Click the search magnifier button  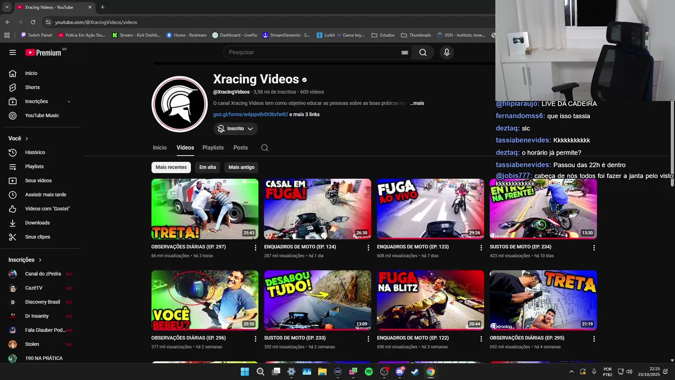coord(423,52)
